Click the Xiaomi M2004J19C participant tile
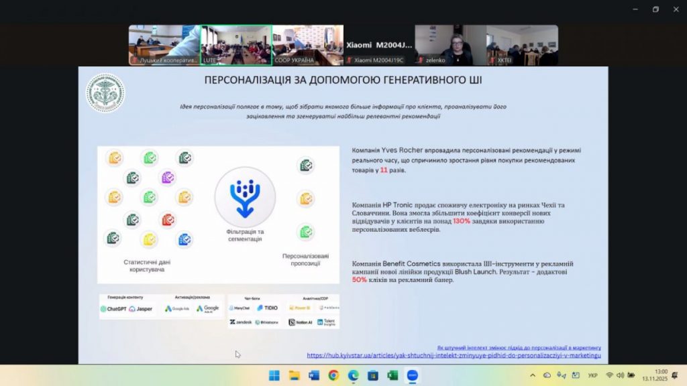The width and height of the screenshot is (687, 386). 379,45
